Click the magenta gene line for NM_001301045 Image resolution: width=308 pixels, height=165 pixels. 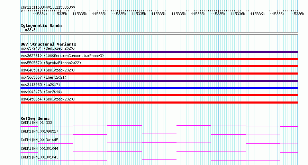[x=159, y=143]
